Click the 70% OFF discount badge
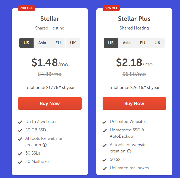The image size is (180, 178). pyautogui.click(x=27, y=8)
